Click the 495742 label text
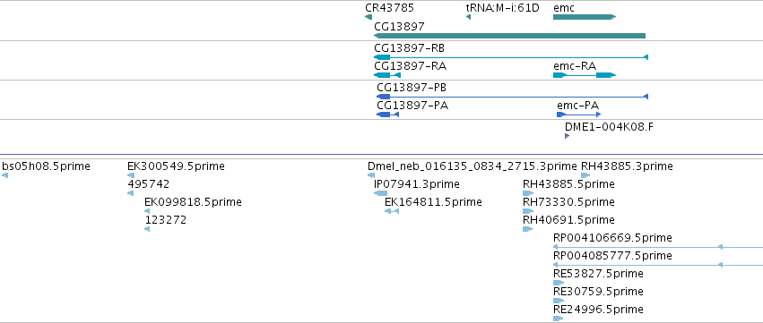 [149, 184]
